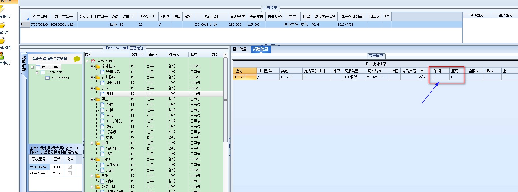
Task: Click the document icon next to 打字唛
Action: tap(102, 132)
